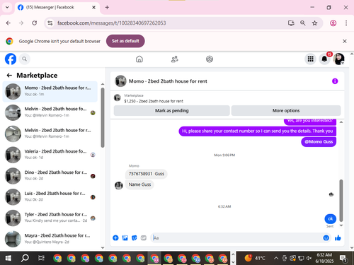354x265 pixels.
Task: Click install app icon in address bar
Action: (291, 23)
